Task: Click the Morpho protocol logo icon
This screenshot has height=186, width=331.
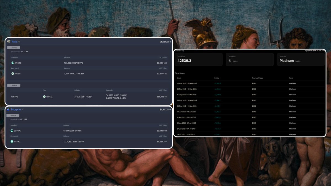Action: [8, 109]
